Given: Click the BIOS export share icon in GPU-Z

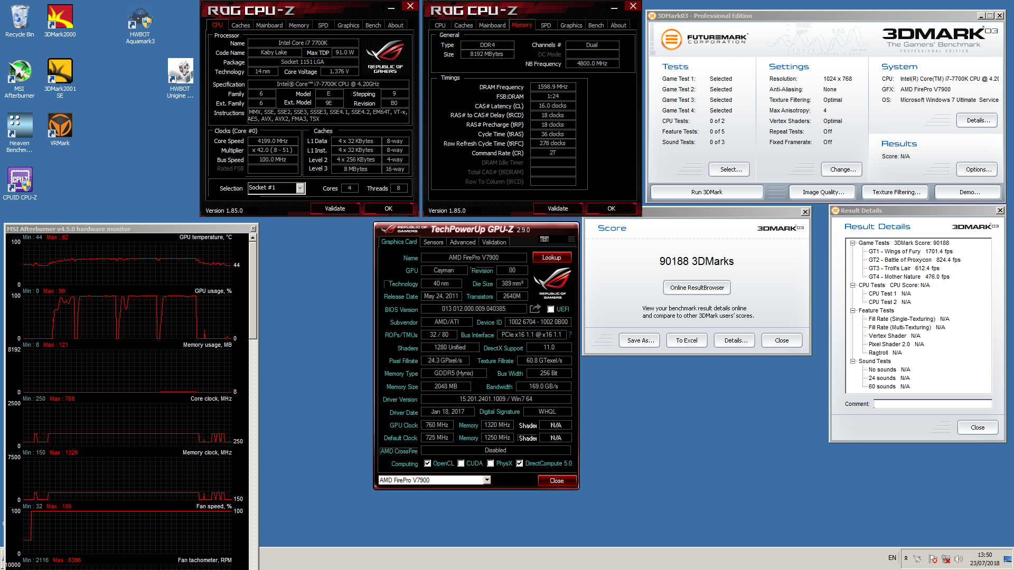Looking at the screenshot, I should pos(535,309).
